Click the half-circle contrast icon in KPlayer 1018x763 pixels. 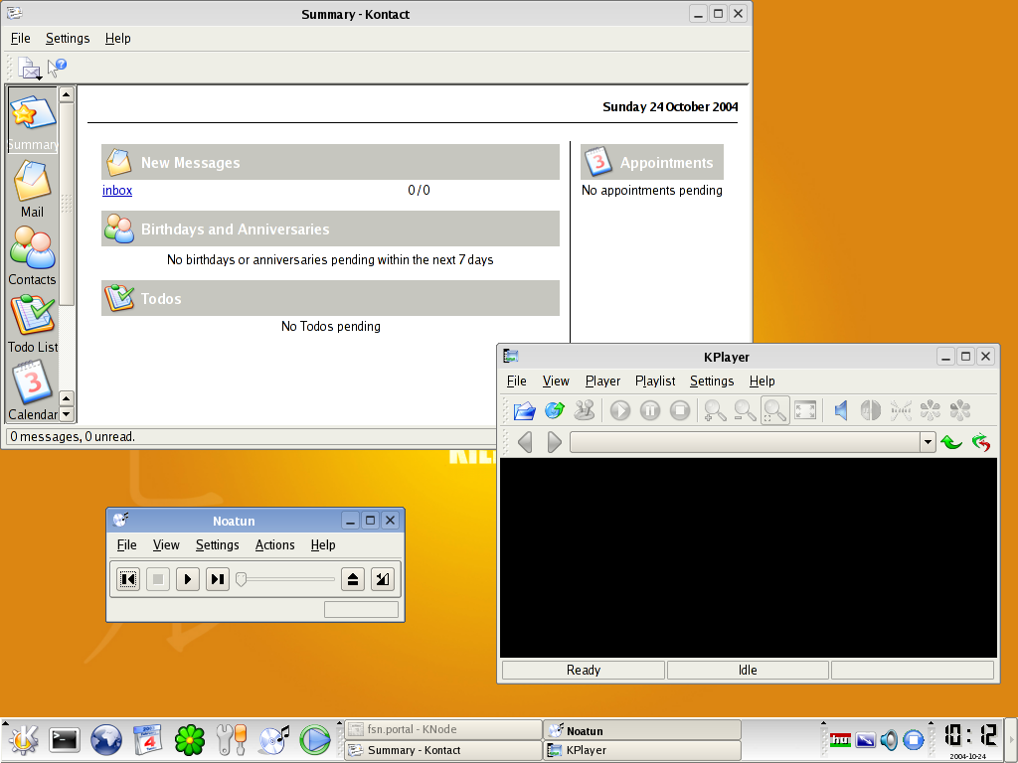coord(871,410)
